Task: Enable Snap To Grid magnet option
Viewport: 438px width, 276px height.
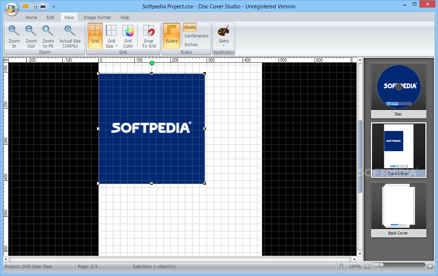Action: (x=149, y=36)
